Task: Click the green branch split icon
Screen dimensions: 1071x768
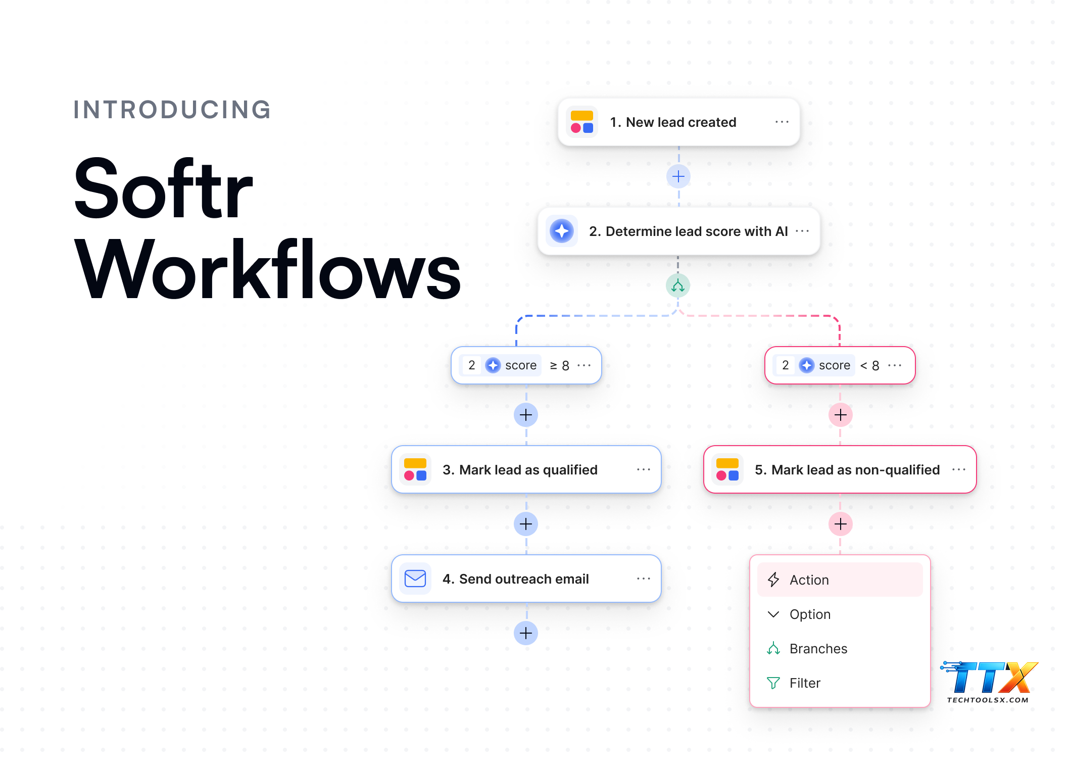Action: pyautogui.click(x=678, y=285)
